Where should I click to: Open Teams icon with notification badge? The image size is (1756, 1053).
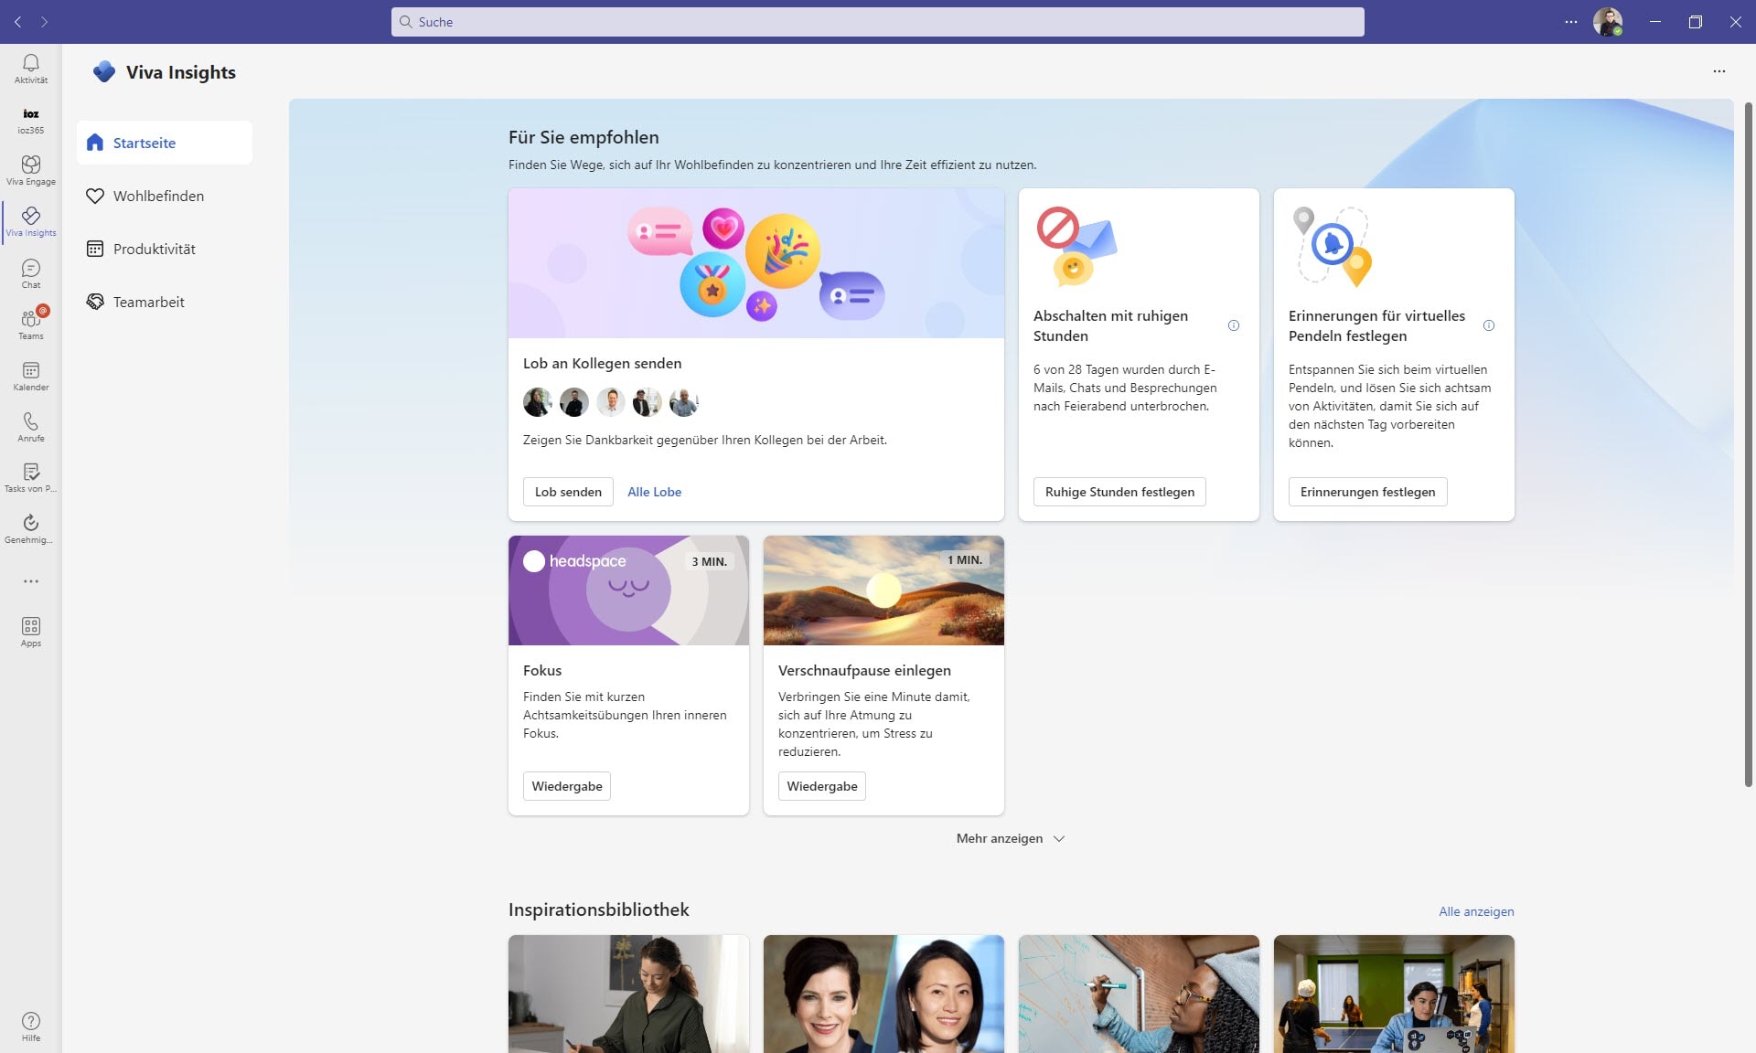30,323
